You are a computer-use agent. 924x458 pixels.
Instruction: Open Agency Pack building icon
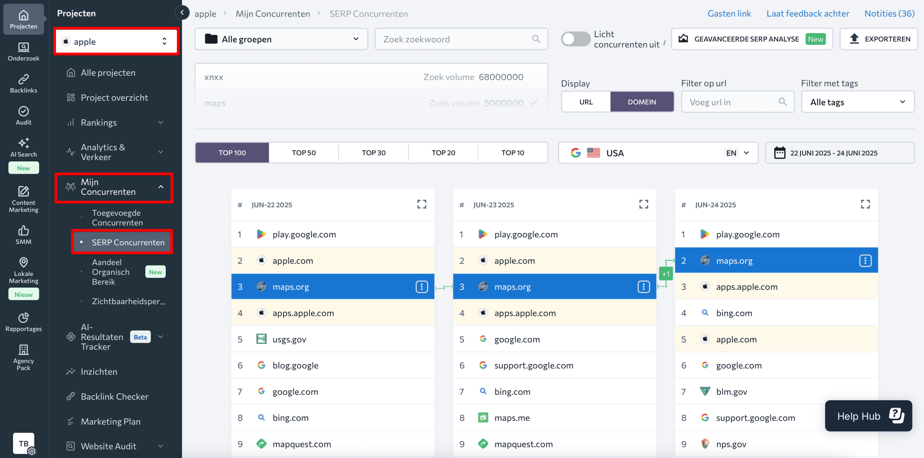tap(23, 349)
